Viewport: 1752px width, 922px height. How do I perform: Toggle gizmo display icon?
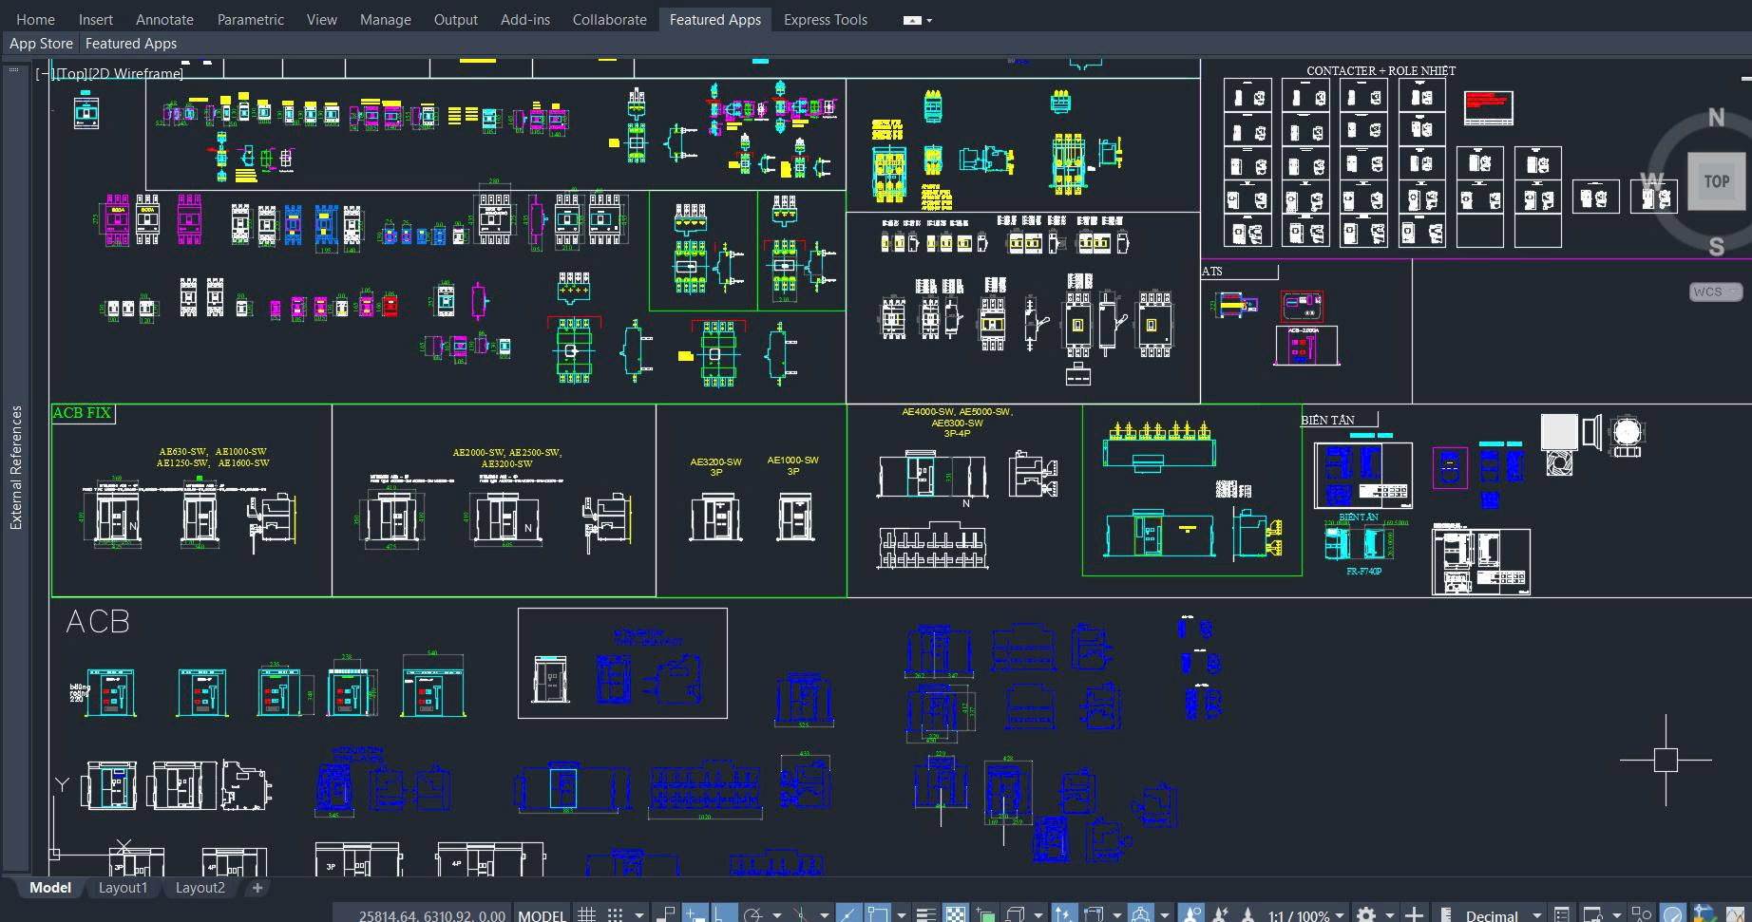(x=1142, y=914)
